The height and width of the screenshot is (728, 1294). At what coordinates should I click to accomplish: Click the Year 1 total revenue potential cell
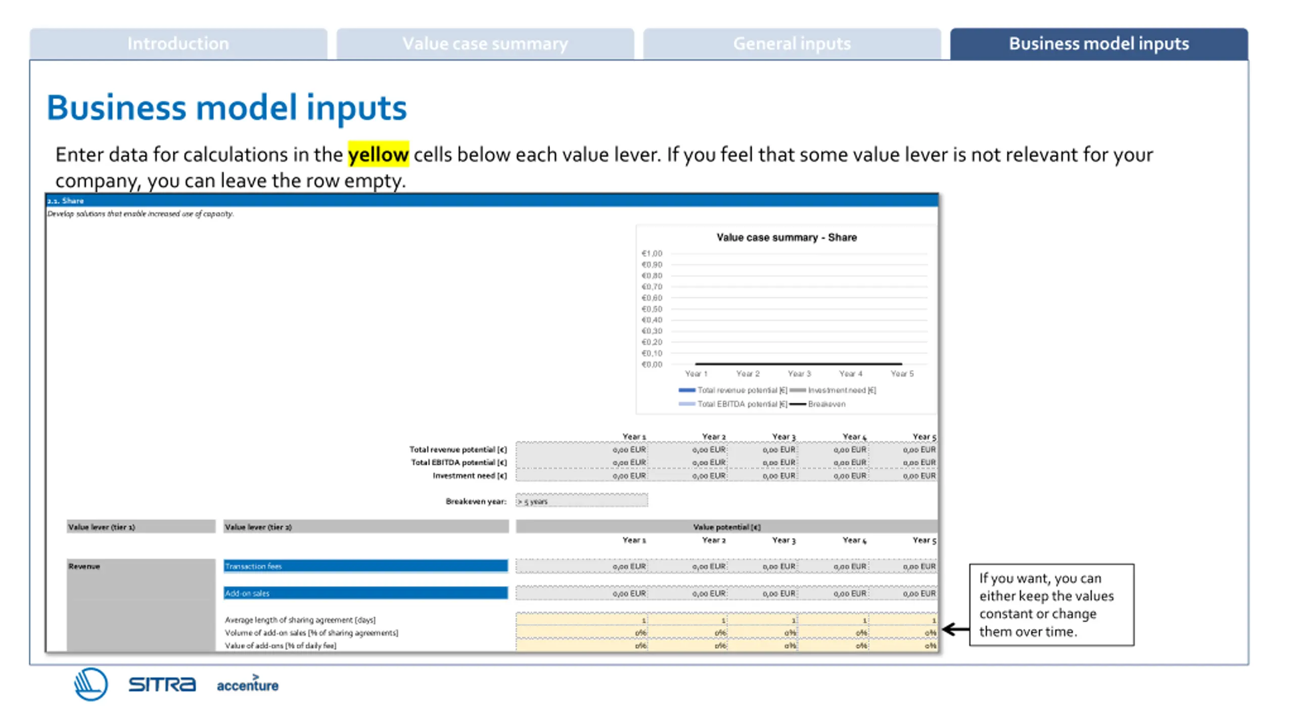(x=582, y=449)
